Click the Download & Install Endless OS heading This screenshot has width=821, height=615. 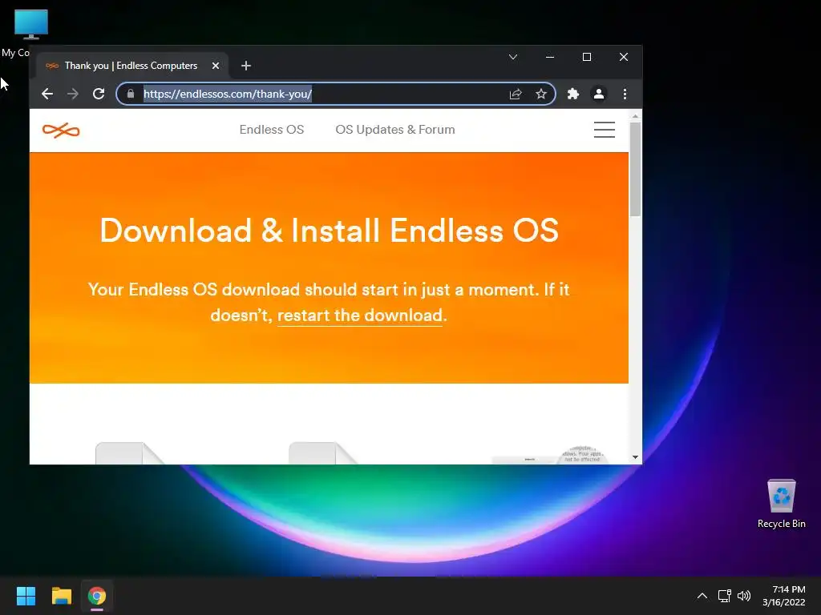click(x=330, y=231)
